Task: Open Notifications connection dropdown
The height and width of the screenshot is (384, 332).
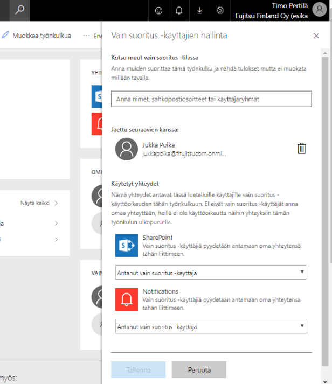Action: pos(211,326)
